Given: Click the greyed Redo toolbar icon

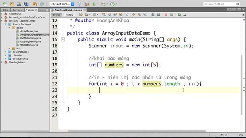Looking at the screenshot, I should [42, 4].
